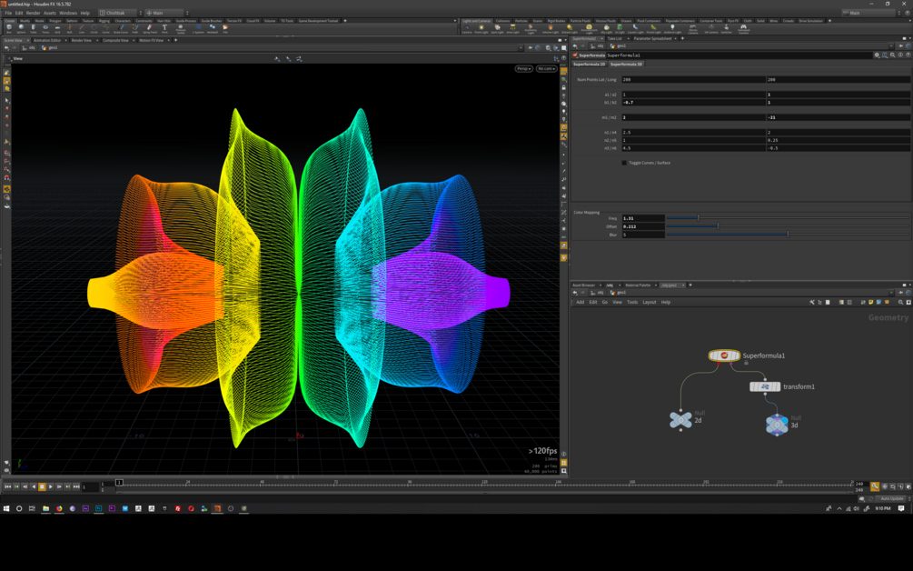Viewport: 913px width, 571px height.
Task: Add an Environment Light from the shelf
Action: 590,28
